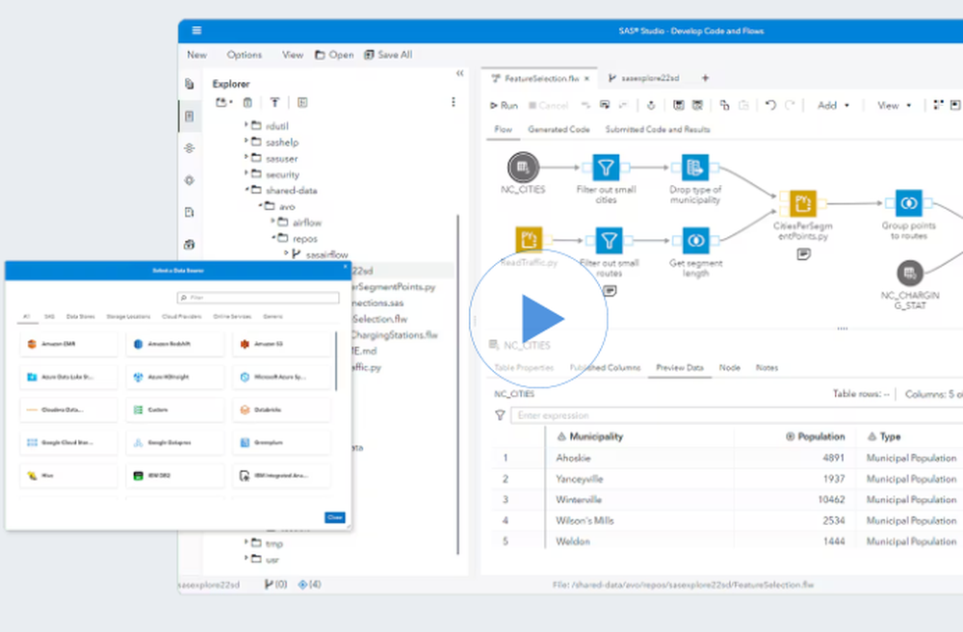Click the NC_CHARGING_STAT table node

(910, 273)
